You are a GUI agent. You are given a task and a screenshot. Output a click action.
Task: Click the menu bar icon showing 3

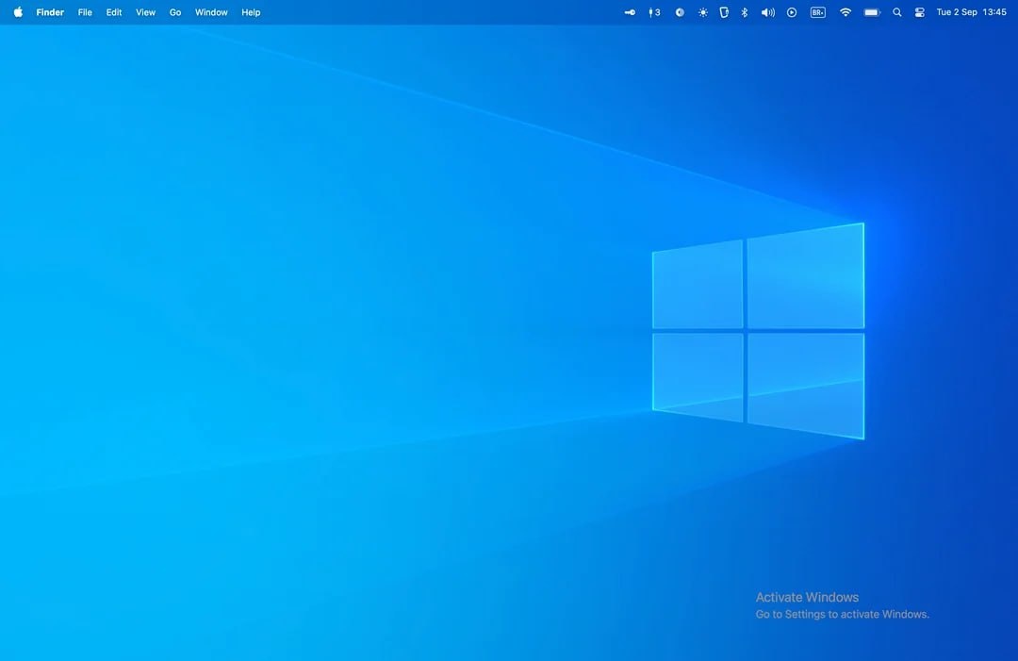654,12
